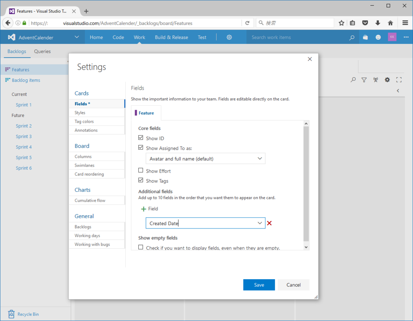The image size is (413, 321).
Task: Open Working with bugs settings
Action: click(97, 244)
